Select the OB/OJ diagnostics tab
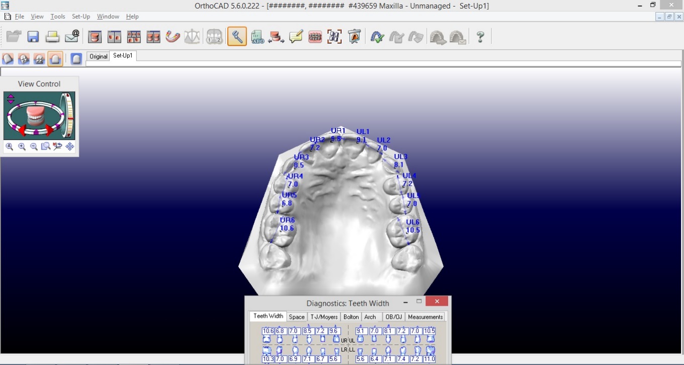684x365 pixels. tap(393, 317)
